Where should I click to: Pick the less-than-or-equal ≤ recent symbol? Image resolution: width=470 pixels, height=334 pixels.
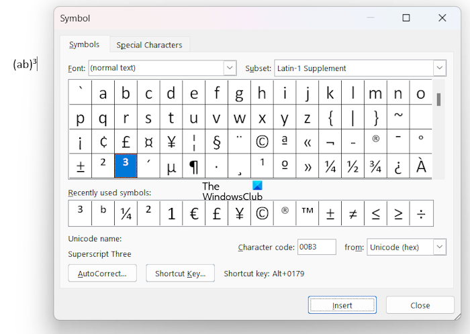pyautogui.click(x=375, y=213)
